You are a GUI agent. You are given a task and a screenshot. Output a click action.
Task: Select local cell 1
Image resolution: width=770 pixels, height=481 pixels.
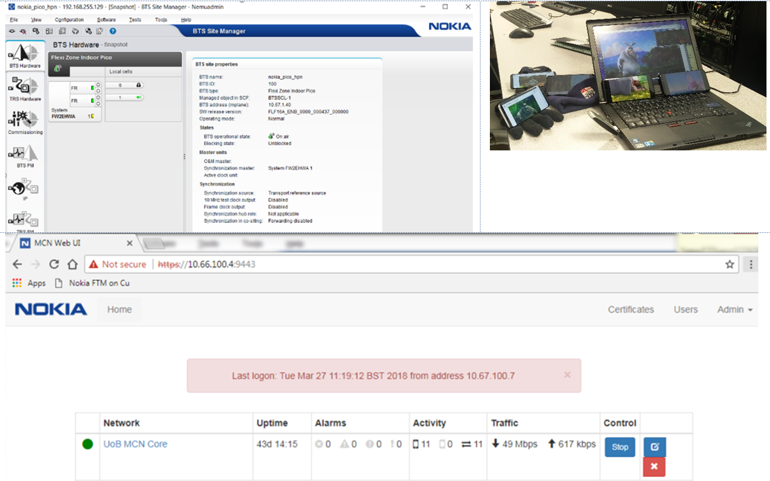pos(123,98)
